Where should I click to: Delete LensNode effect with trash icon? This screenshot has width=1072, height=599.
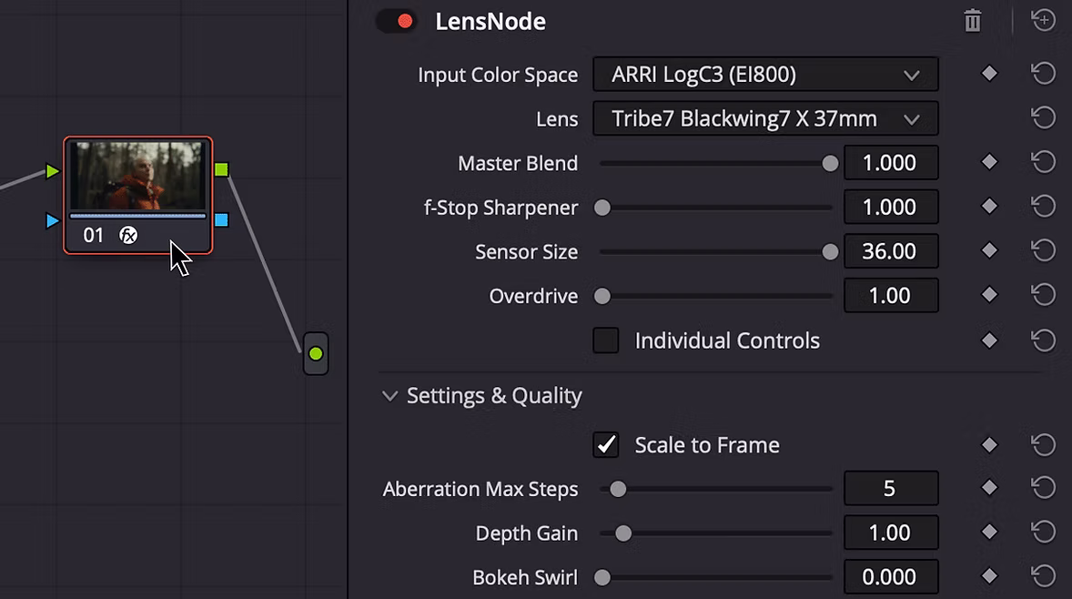pyautogui.click(x=973, y=21)
